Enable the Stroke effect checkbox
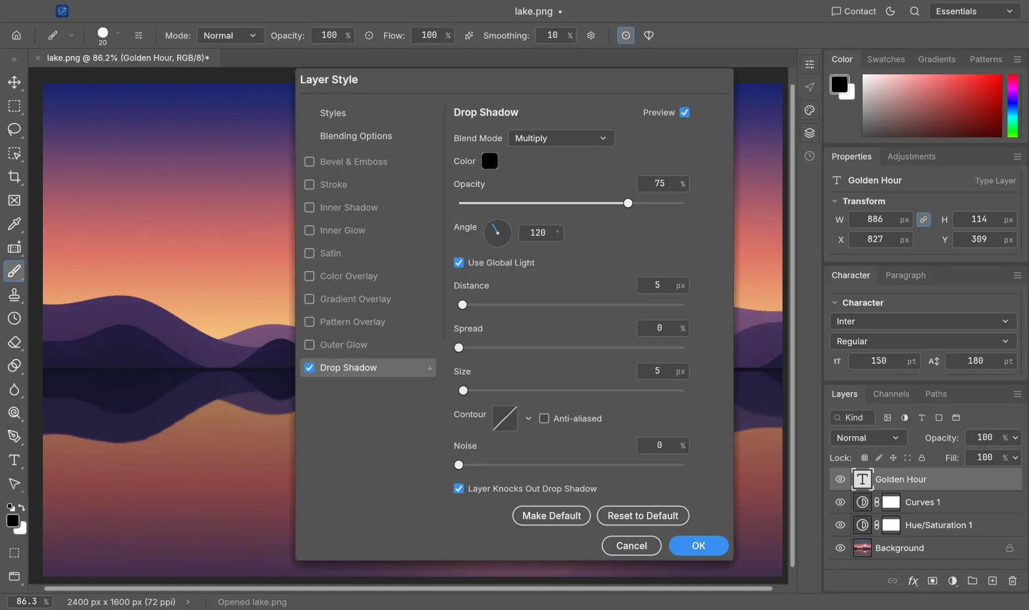Viewport: 1029px width, 610px height. [309, 185]
